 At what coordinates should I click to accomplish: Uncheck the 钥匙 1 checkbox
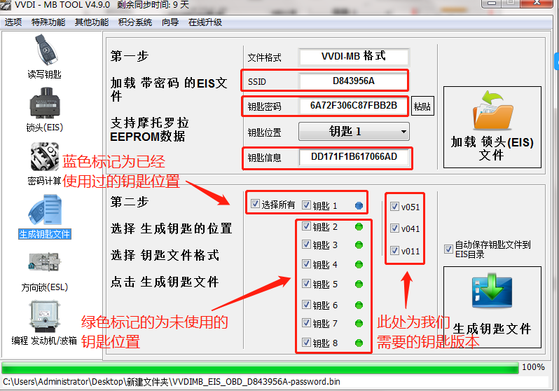tap(306, 205)
